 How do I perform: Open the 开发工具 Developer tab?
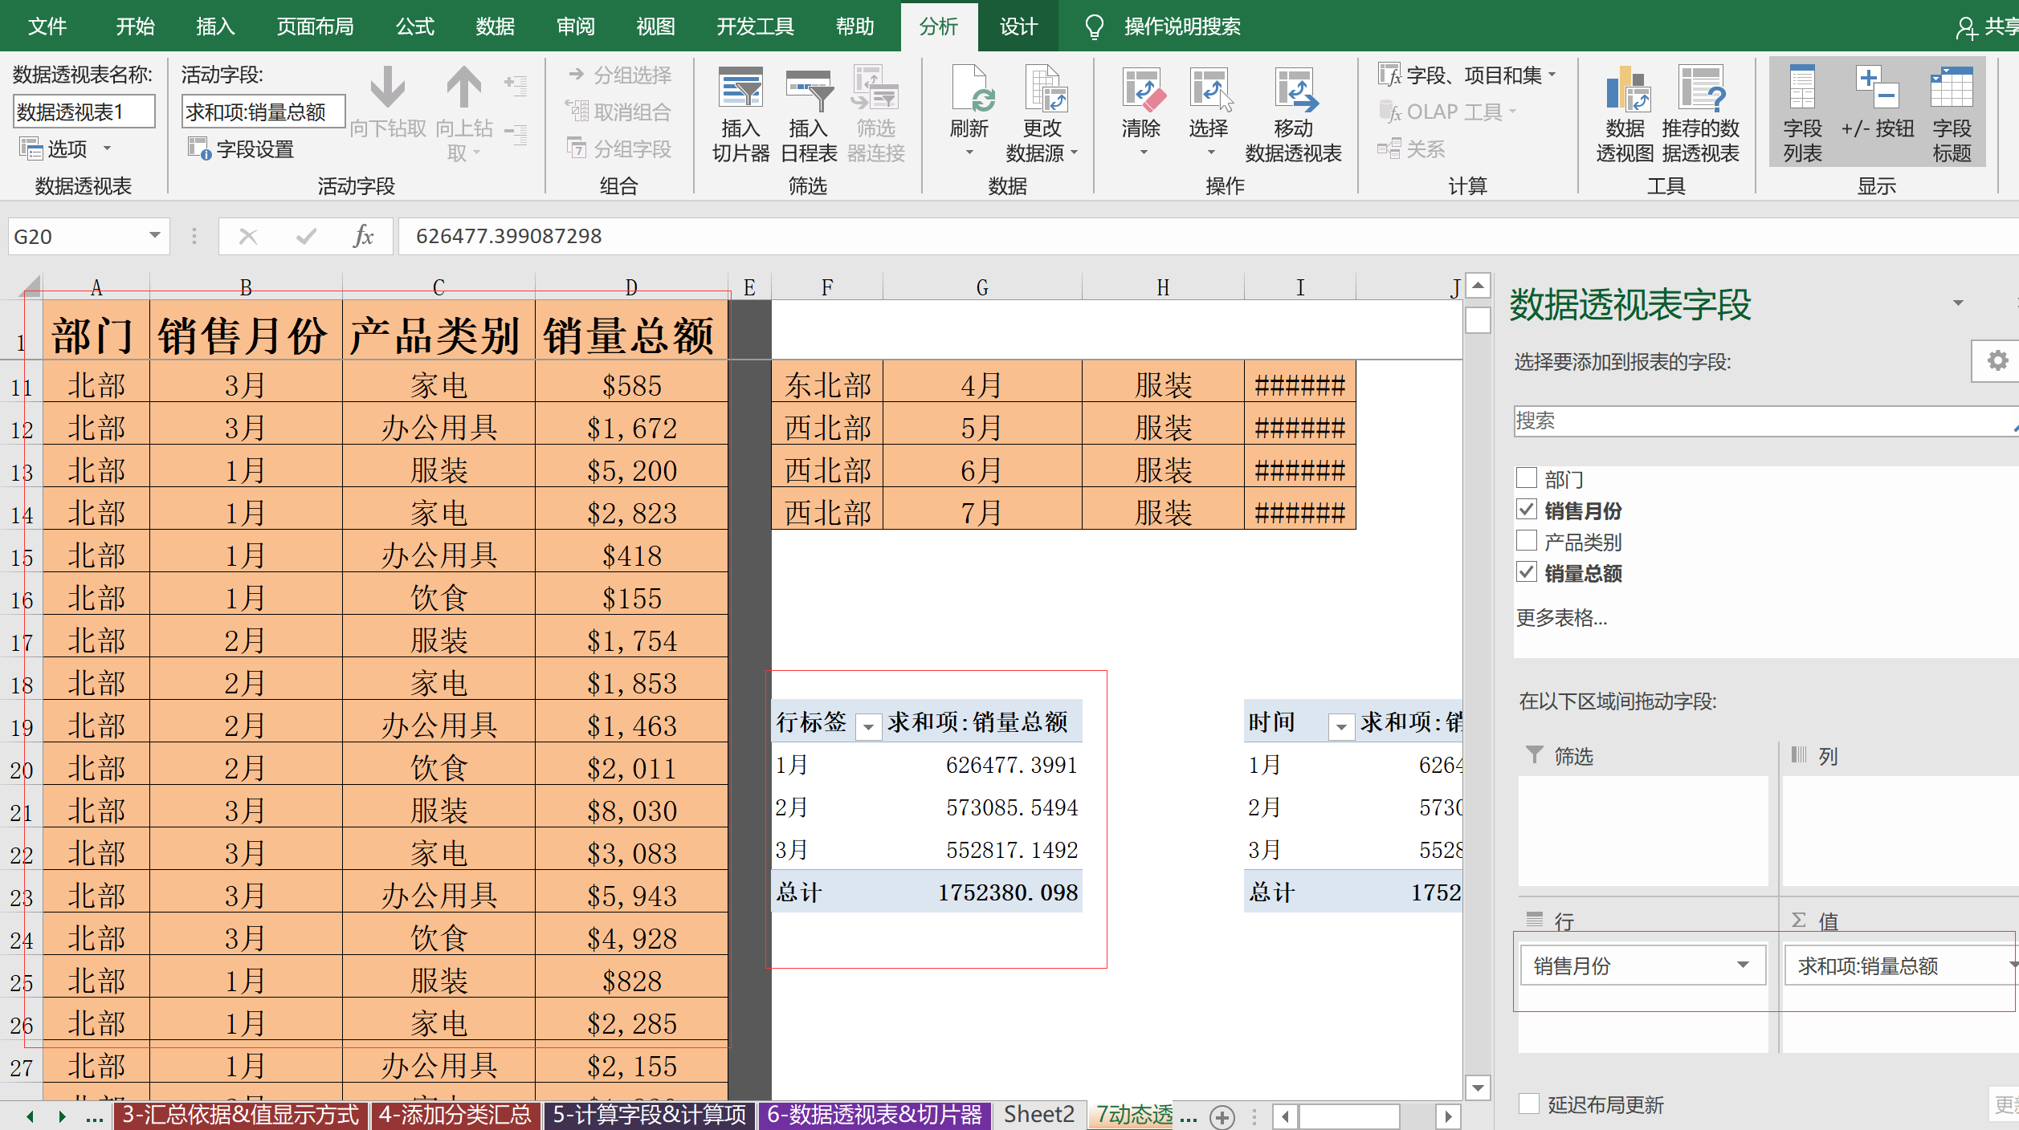click(755, 26)
